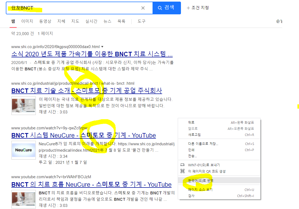Click URL text www.youtube.com/watch?v=9y-qwZc8rpw
This screenshot has height=209, width=299.
(x=49, y=128)
